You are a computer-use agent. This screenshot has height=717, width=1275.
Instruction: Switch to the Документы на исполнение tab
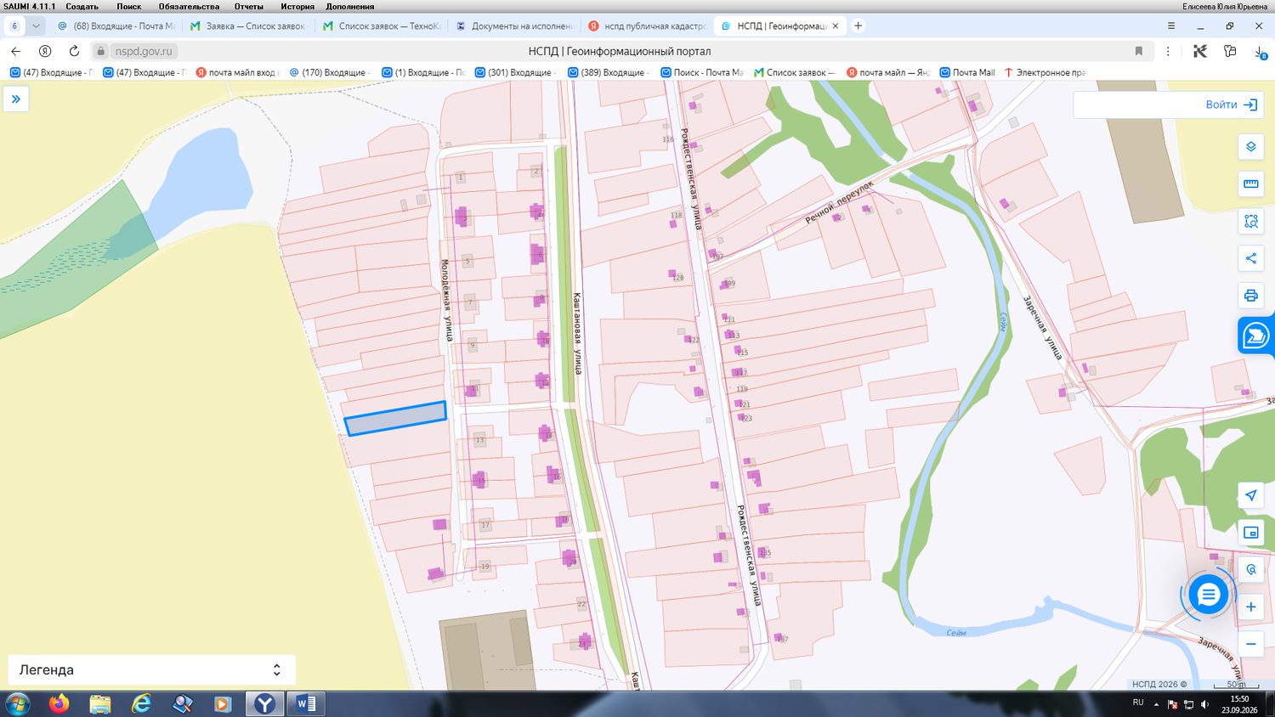coord(515,26)
